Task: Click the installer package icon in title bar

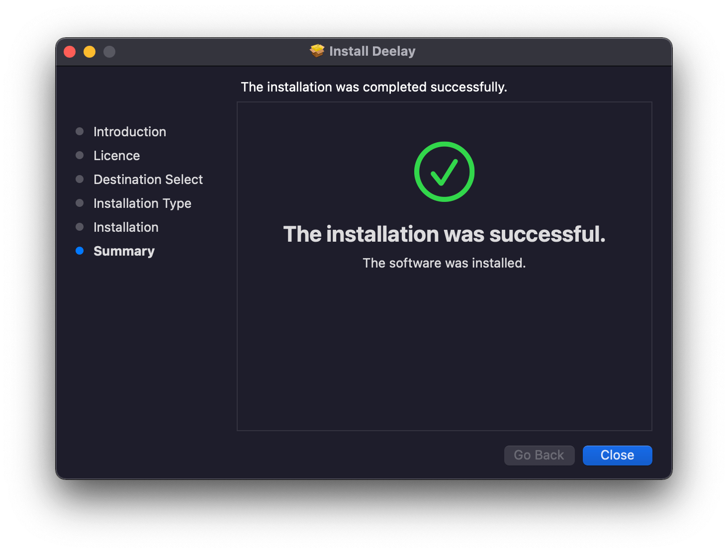Action: point(317,51)
